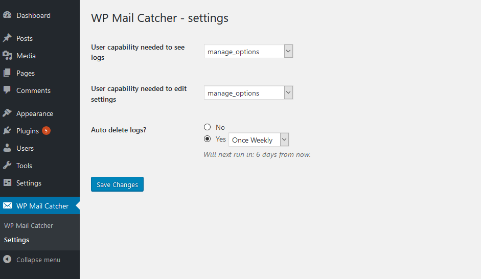Select Yes for auto delete logs
This screenshot has height=279, width=481.
(208, 139)
